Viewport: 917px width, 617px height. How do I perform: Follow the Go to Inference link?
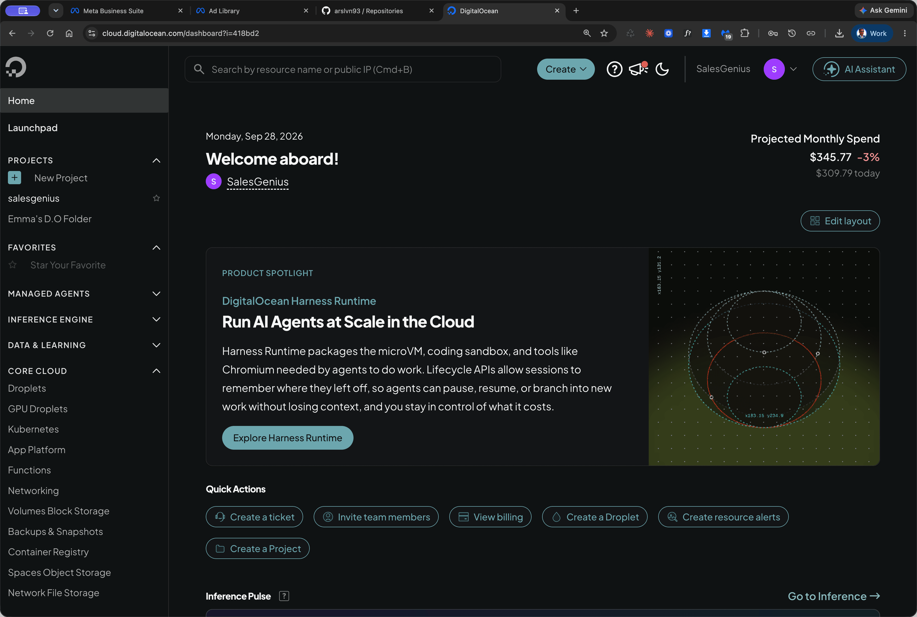(834, 596)
